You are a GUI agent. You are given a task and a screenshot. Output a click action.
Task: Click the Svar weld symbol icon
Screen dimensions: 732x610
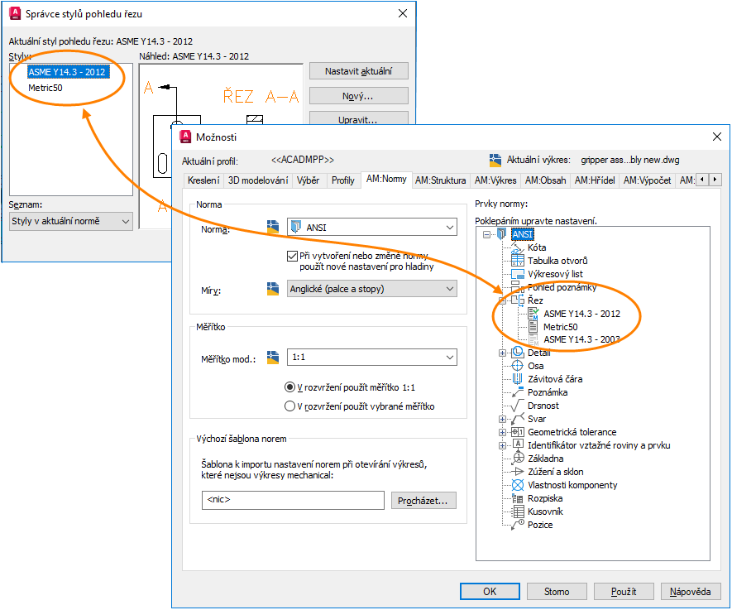pyautogui.click(x=517, y=419)
